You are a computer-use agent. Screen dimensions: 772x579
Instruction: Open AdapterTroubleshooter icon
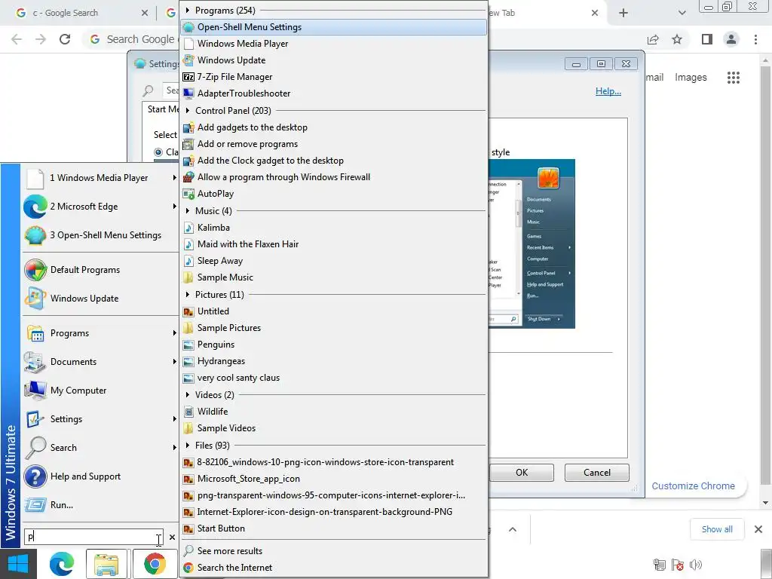point(188,93)
